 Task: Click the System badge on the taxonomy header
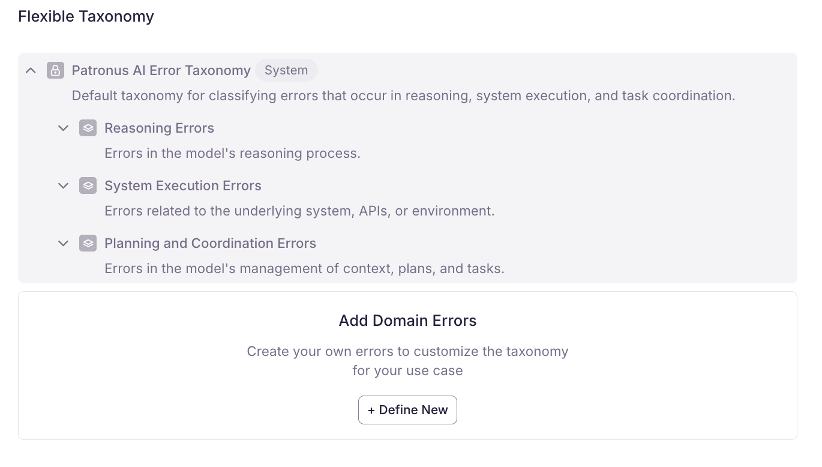pyautogui.click(x=286, y=70)
